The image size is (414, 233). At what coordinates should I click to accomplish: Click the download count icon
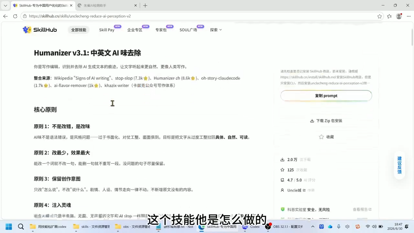[282, 160]
